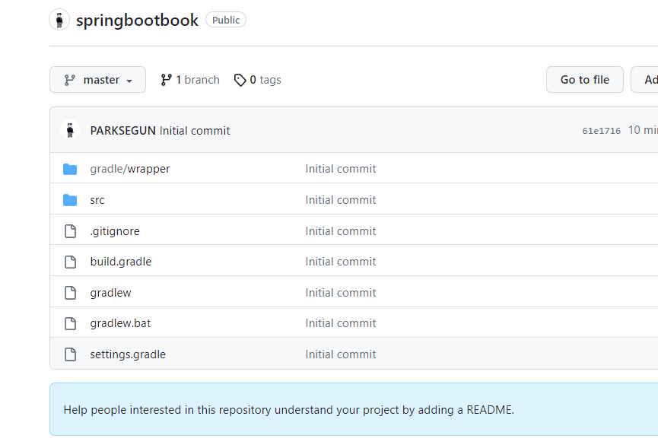The image size is (658, 448).
Task: Click the Initial commit message in the gradle/wrapper row
Action: pos(341,169)
